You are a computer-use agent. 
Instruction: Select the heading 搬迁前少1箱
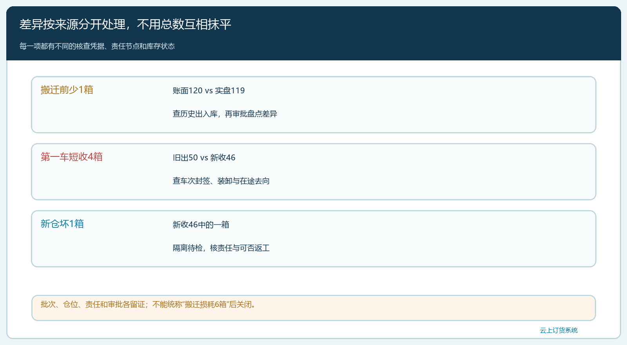(67, 90)
